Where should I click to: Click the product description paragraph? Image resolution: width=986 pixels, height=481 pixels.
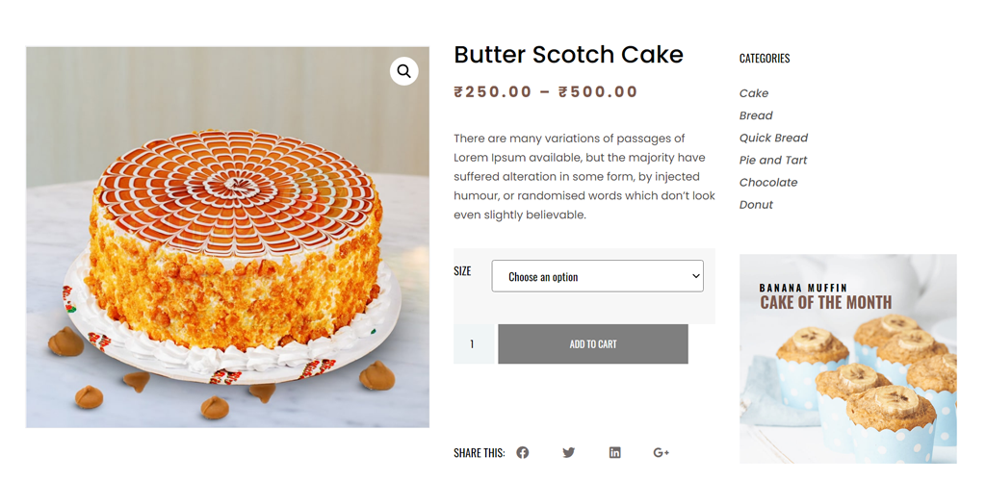click(584, 177)
